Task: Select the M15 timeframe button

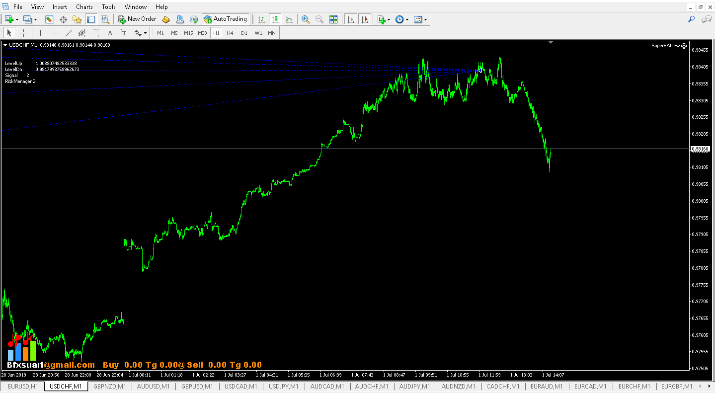Action: 188,33
